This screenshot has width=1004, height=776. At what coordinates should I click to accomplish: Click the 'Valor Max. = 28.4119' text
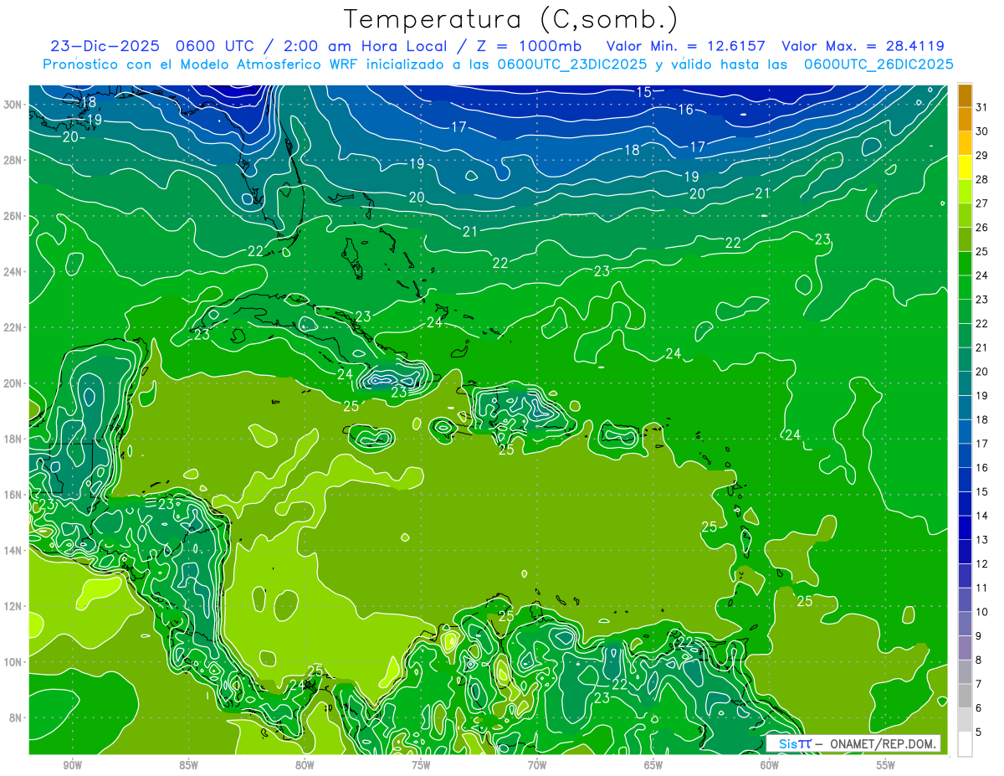(x=863, y=46)
